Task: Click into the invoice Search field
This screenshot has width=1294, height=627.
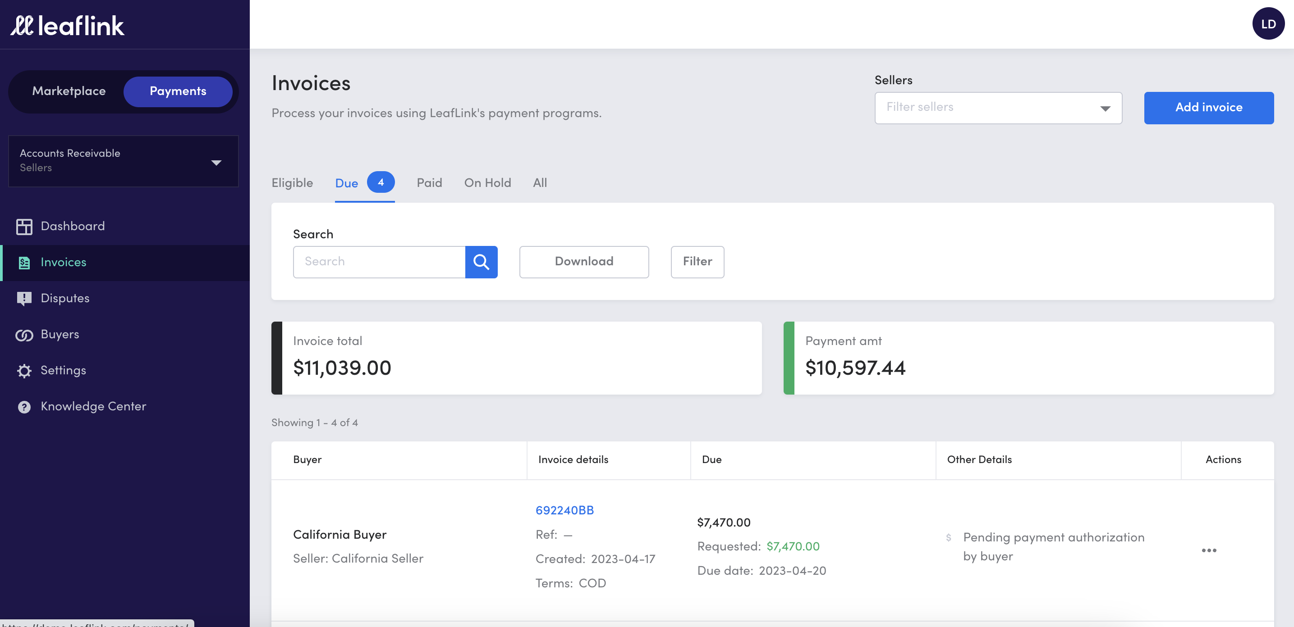Action: tap(379, 262)
